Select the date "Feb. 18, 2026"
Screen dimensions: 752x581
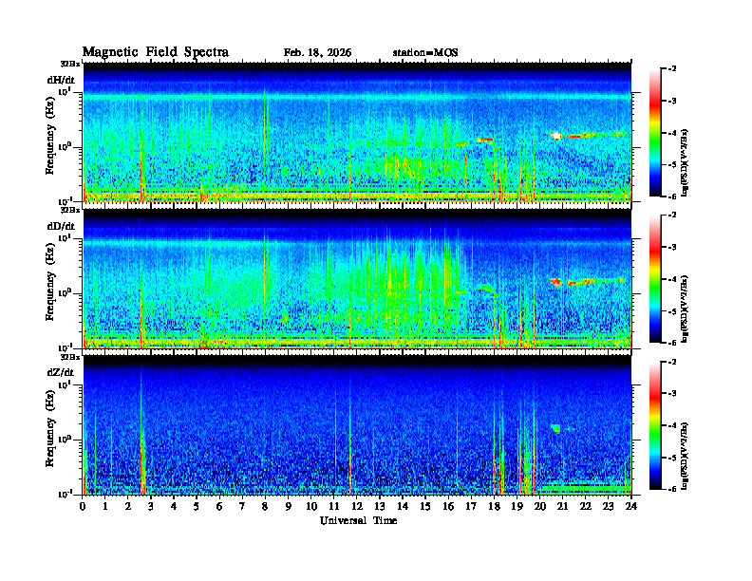point(317,53)
